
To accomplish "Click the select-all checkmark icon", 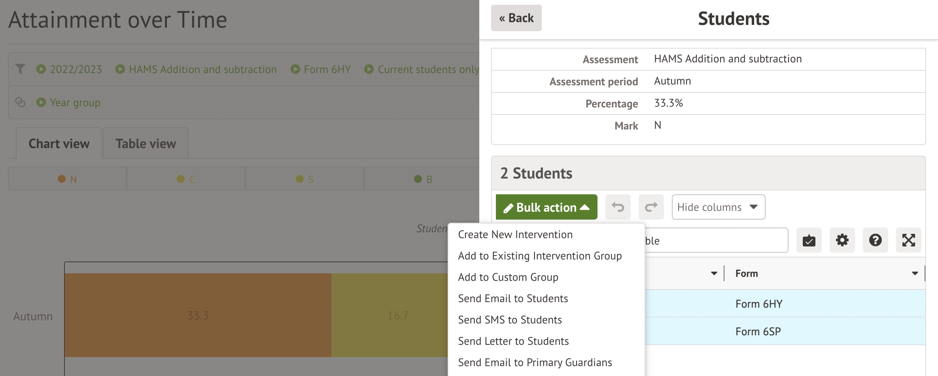I will (809, 240).
